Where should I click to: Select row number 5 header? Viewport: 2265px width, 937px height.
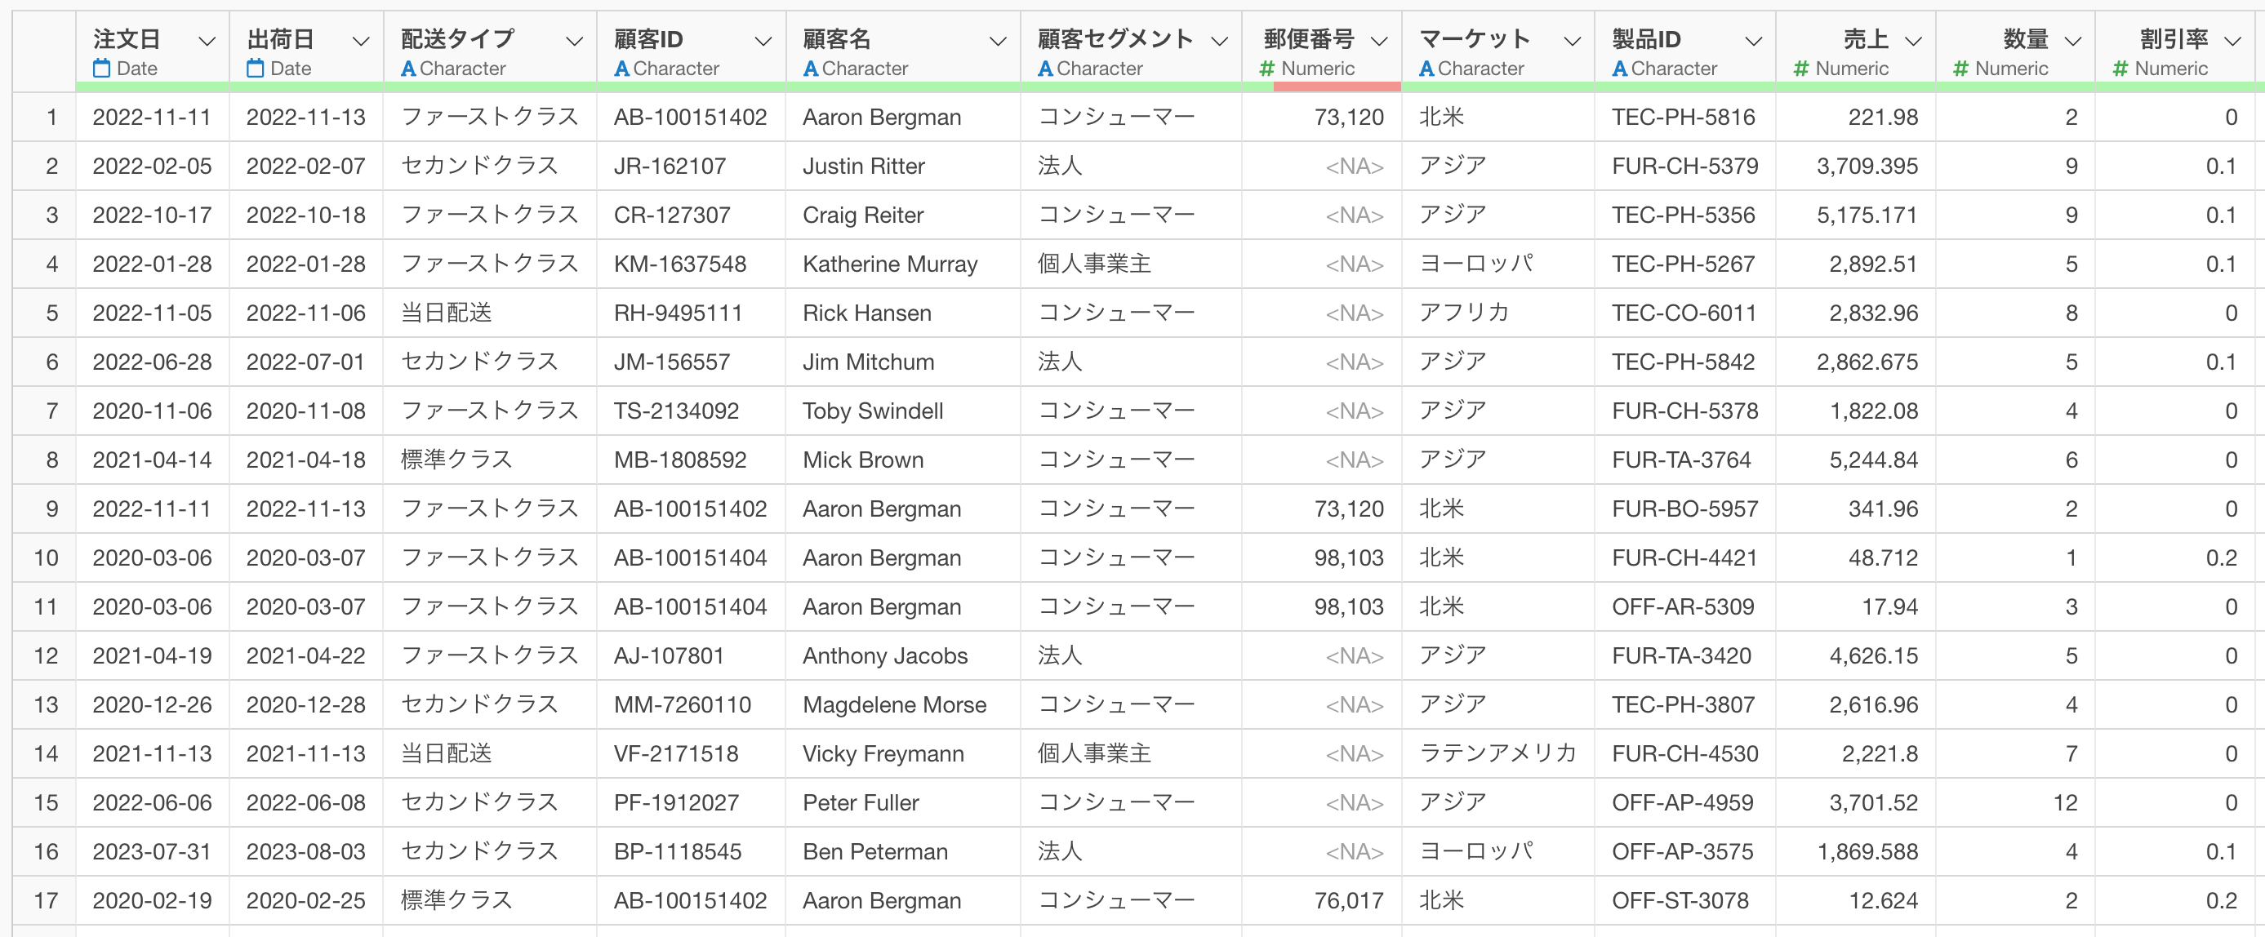coord(52,313)
